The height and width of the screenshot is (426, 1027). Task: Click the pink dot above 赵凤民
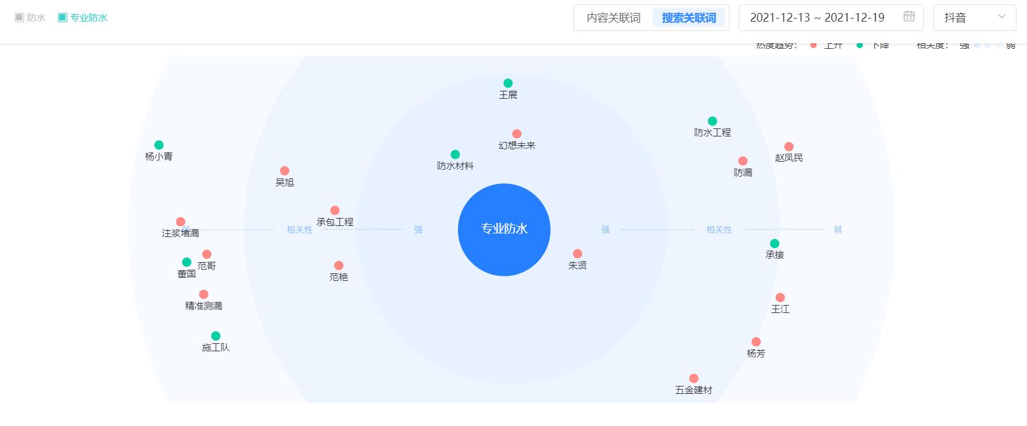pyautogui.click(x=789, y=146)
